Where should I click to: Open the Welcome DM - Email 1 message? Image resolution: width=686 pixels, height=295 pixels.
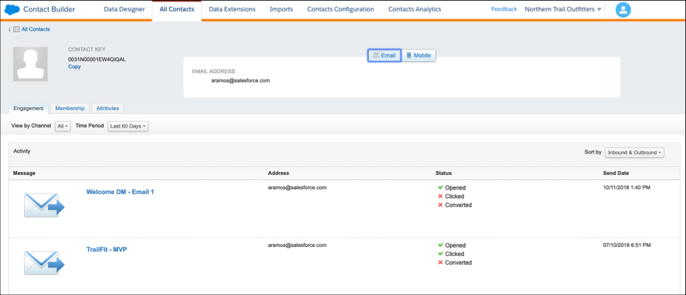point(120,192)
